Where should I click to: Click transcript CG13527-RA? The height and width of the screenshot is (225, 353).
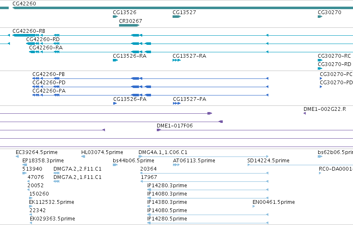(177, 60)
